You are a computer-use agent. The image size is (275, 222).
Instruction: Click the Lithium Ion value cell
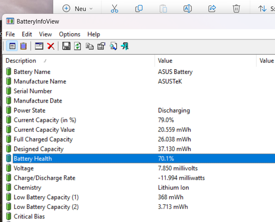click(x=173, y=188)
